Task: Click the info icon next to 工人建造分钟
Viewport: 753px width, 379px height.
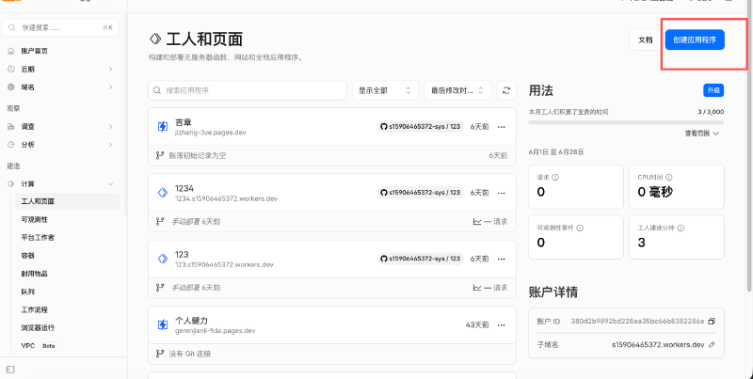Action: click(681, 228)
